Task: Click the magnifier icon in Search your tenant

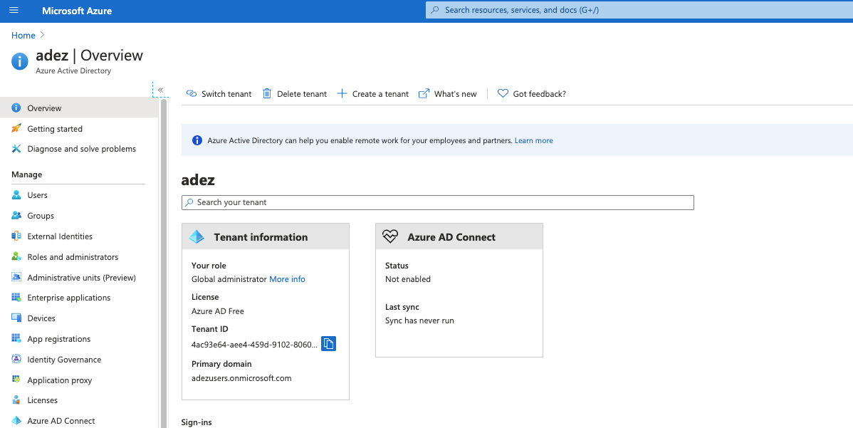Action: coord(189,202)
